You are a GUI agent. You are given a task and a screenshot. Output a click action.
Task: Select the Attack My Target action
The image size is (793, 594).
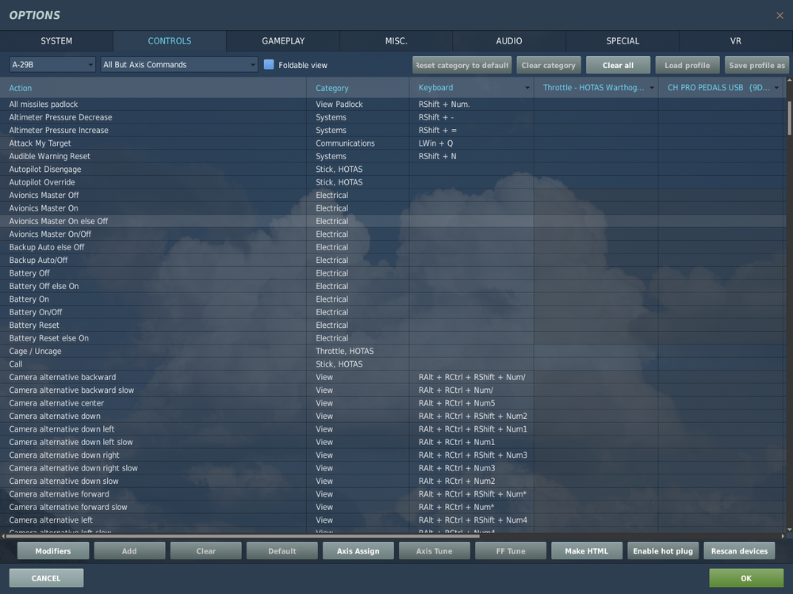pyautogui.click(x=40, y=143)
